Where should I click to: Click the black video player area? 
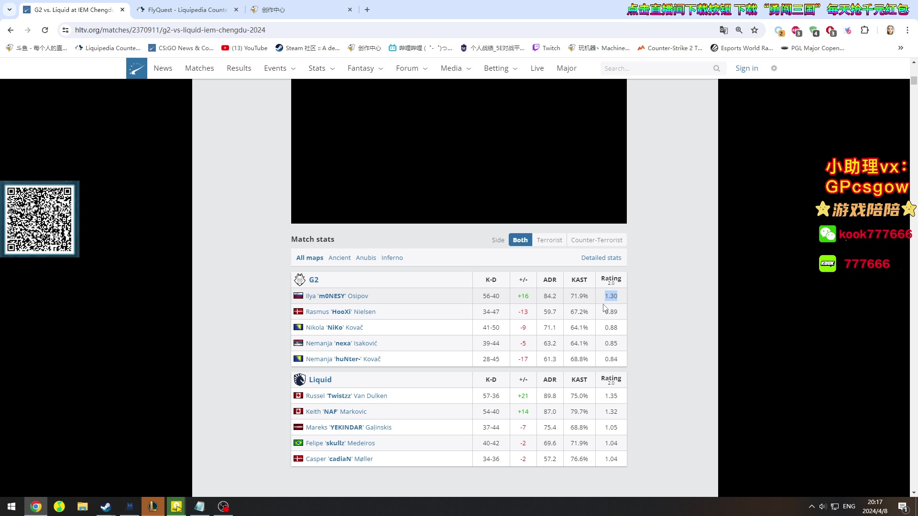(x=459, y=151)
